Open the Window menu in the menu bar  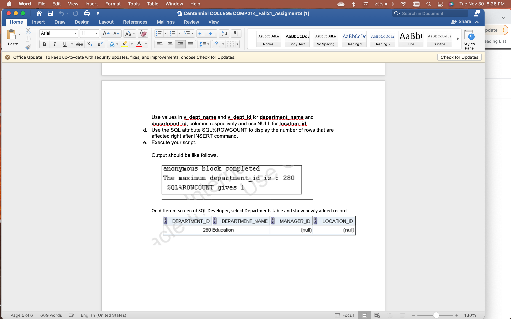click(174, 4)
